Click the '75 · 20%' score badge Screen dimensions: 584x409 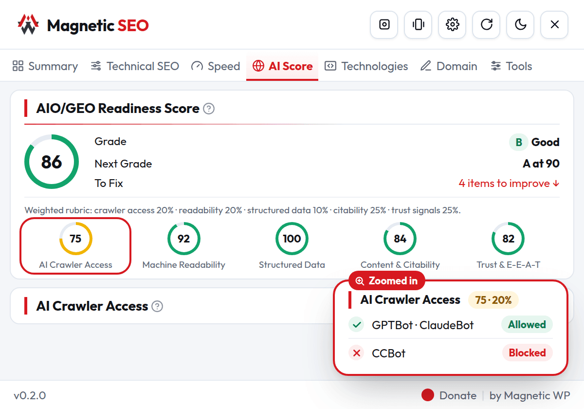493,300
